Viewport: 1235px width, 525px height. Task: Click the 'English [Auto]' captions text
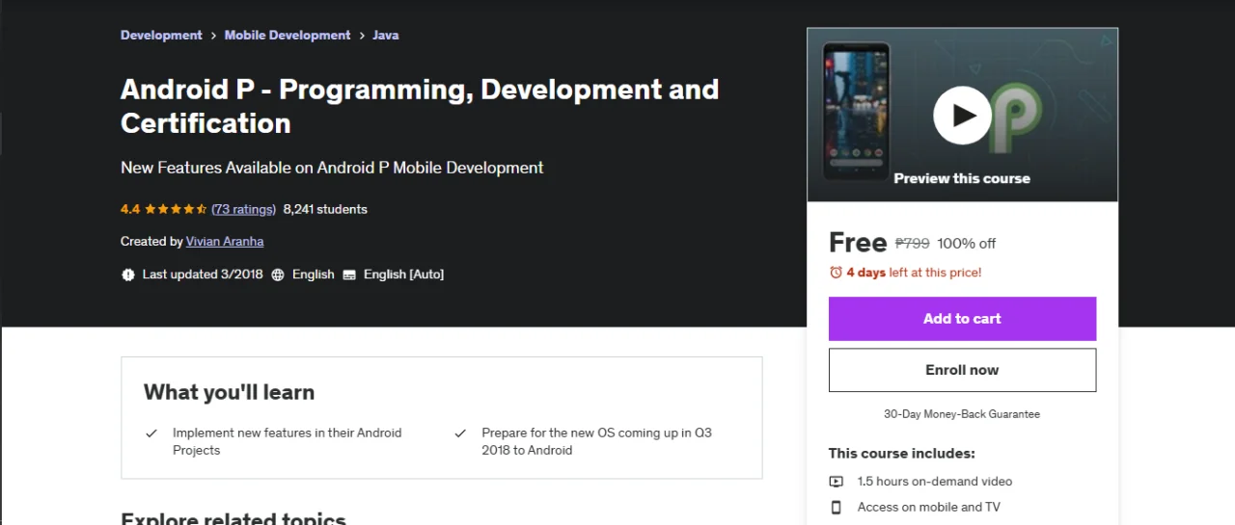(403, 275)
